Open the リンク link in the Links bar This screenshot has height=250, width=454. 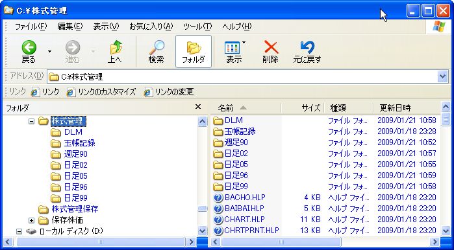point(45,92)
